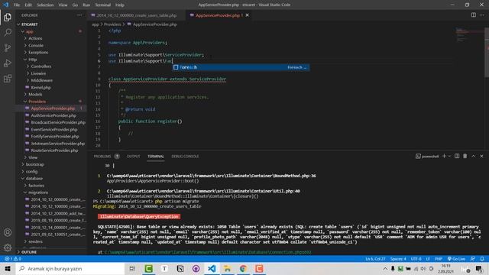489x275 pixels.
Task: Show hidden tray icons chevron
Action: pos(385,268)
